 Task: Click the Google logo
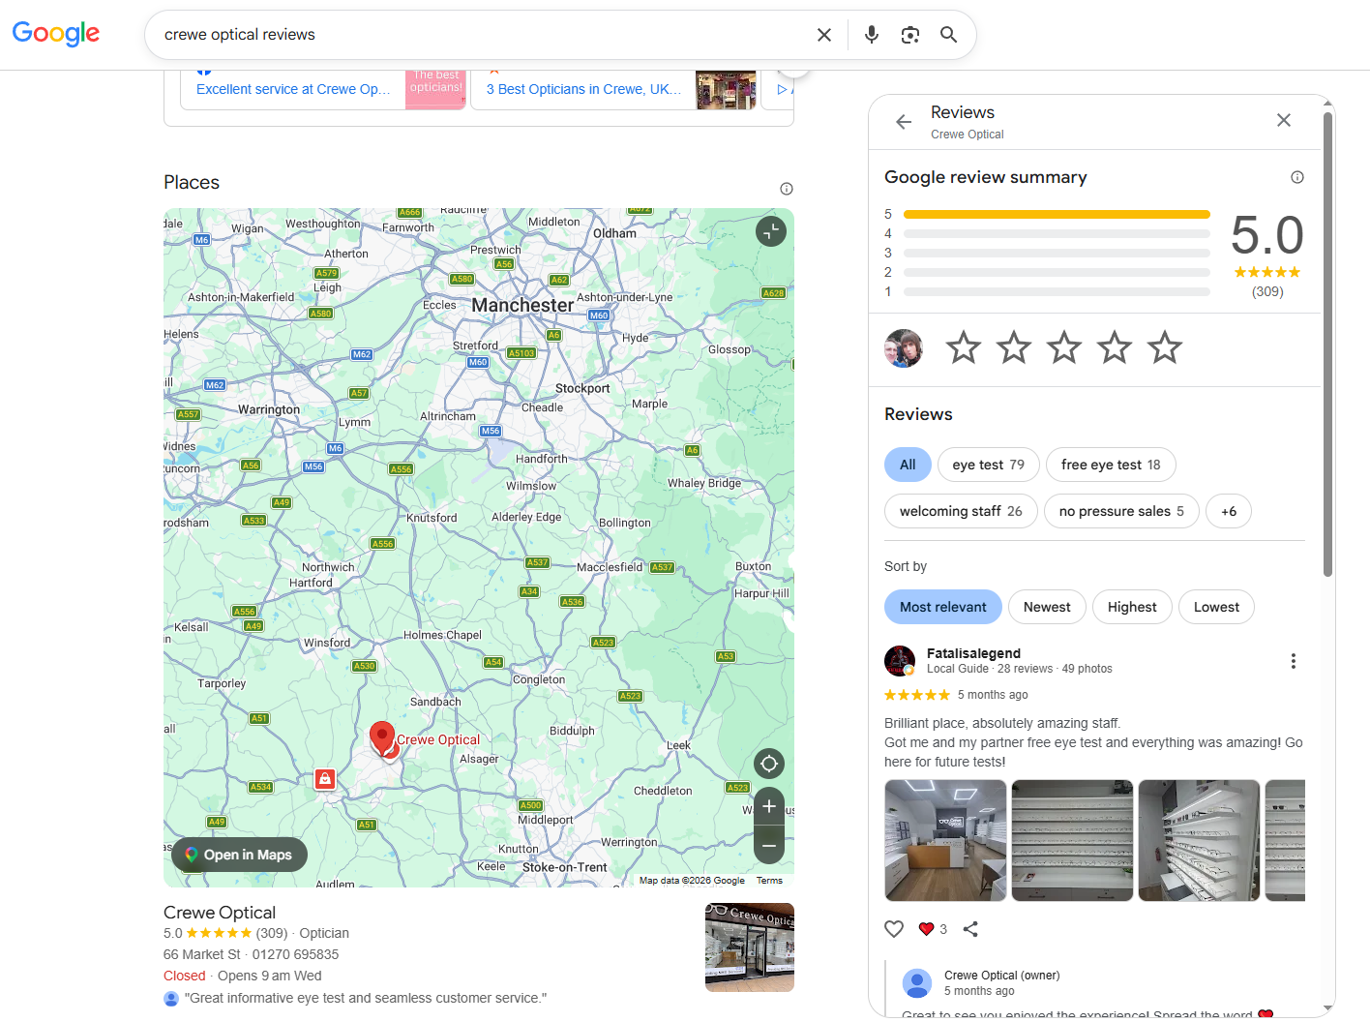(x=55, y=33)
